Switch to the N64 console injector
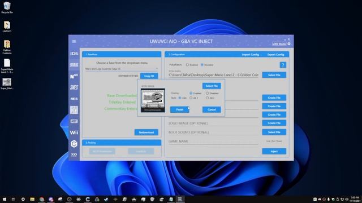This screenshot has height=203, width=362. coord(74,76)
